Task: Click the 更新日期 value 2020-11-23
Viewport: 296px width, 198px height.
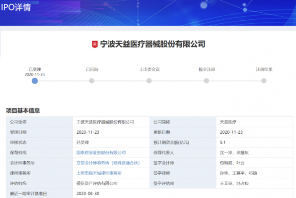Action: [x=231, y=132]
